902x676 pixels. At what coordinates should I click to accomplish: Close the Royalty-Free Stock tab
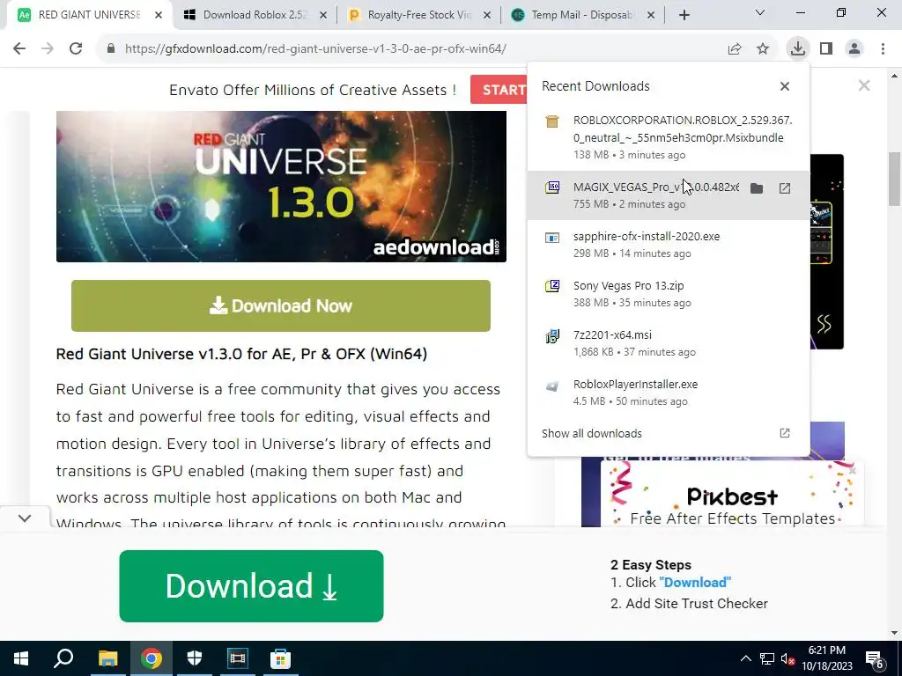click(487, 15)
